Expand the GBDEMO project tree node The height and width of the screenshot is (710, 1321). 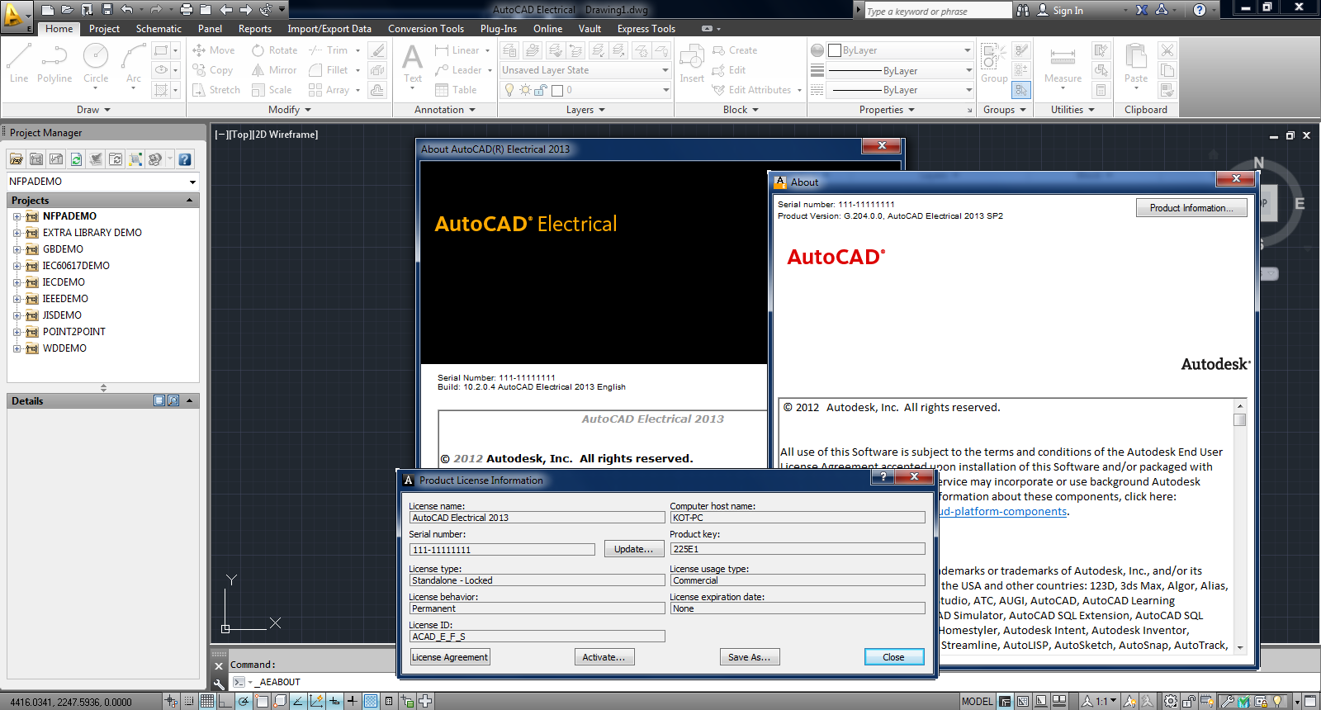[17, 249]
